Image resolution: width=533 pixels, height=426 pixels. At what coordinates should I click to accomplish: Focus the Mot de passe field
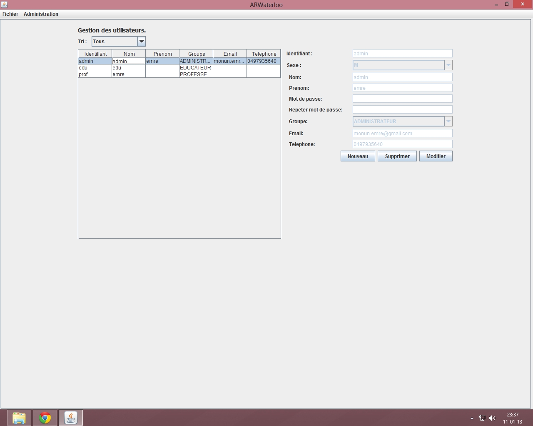(x=402, y=99)
